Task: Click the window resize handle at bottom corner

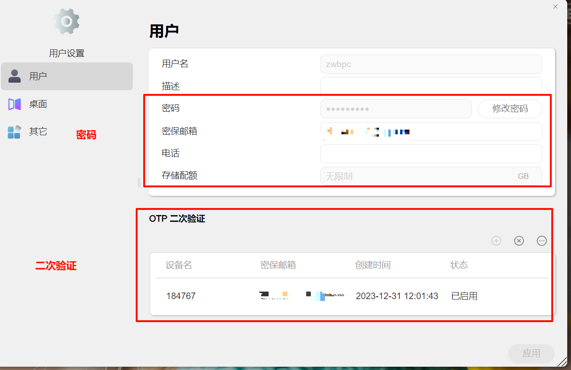Action: tap(562, 362)
